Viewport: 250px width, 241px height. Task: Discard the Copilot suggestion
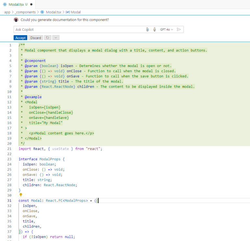coord(35,38)
